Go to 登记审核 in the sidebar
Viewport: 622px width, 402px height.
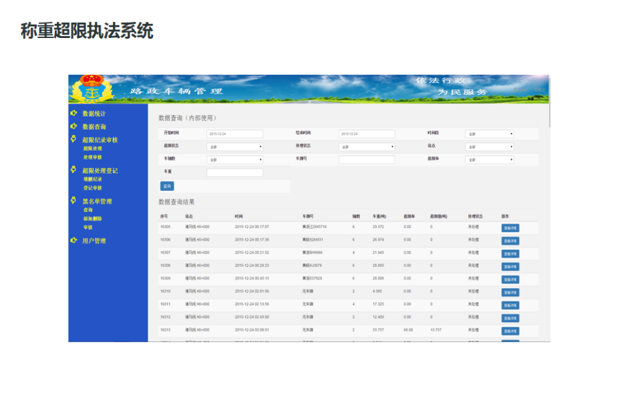pos(92,188)
